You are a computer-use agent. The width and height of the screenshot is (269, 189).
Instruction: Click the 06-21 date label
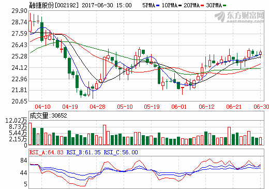coord(234,107)
